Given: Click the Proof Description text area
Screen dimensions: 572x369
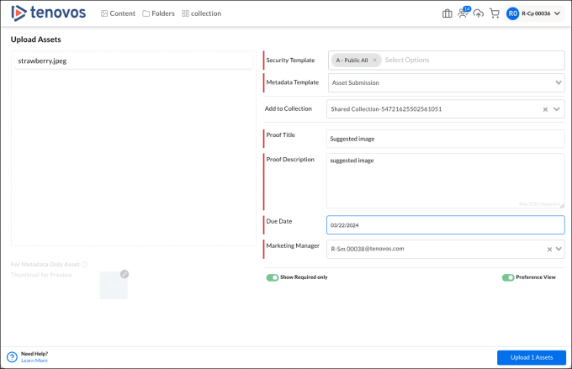Looking at the screenshot, I should (x=446, y=181).
